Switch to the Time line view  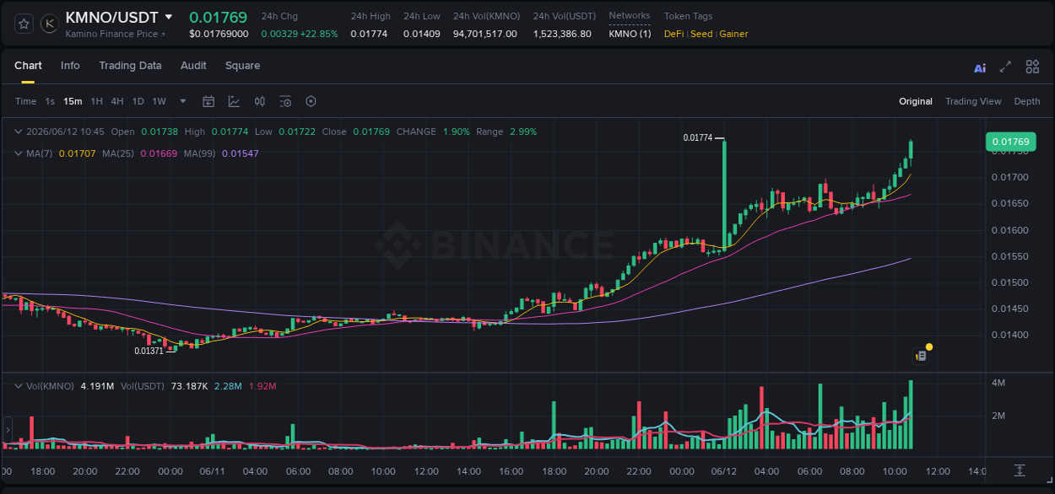coord(25,101)
